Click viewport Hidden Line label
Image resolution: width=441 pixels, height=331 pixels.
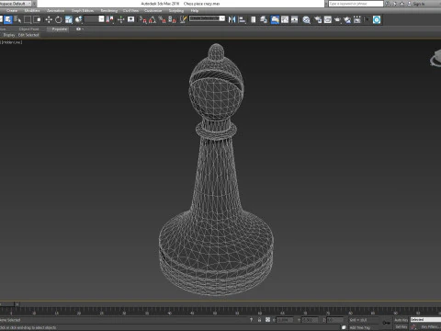coord(12,42)
